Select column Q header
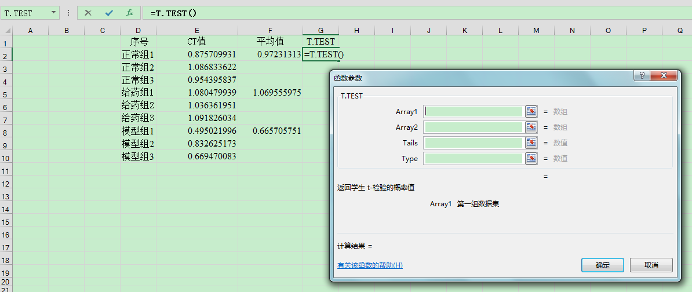 click(x=680, y=30)
